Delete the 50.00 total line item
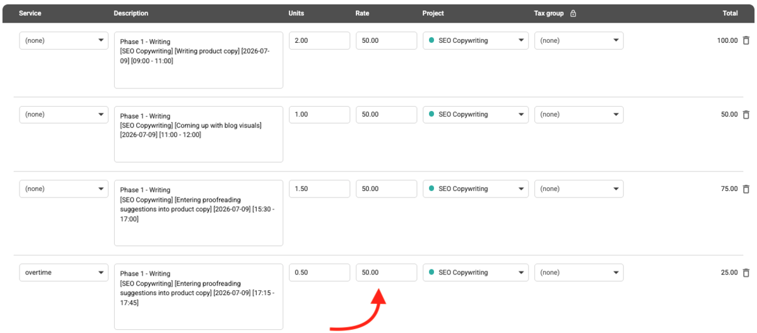 pos(746,115)
